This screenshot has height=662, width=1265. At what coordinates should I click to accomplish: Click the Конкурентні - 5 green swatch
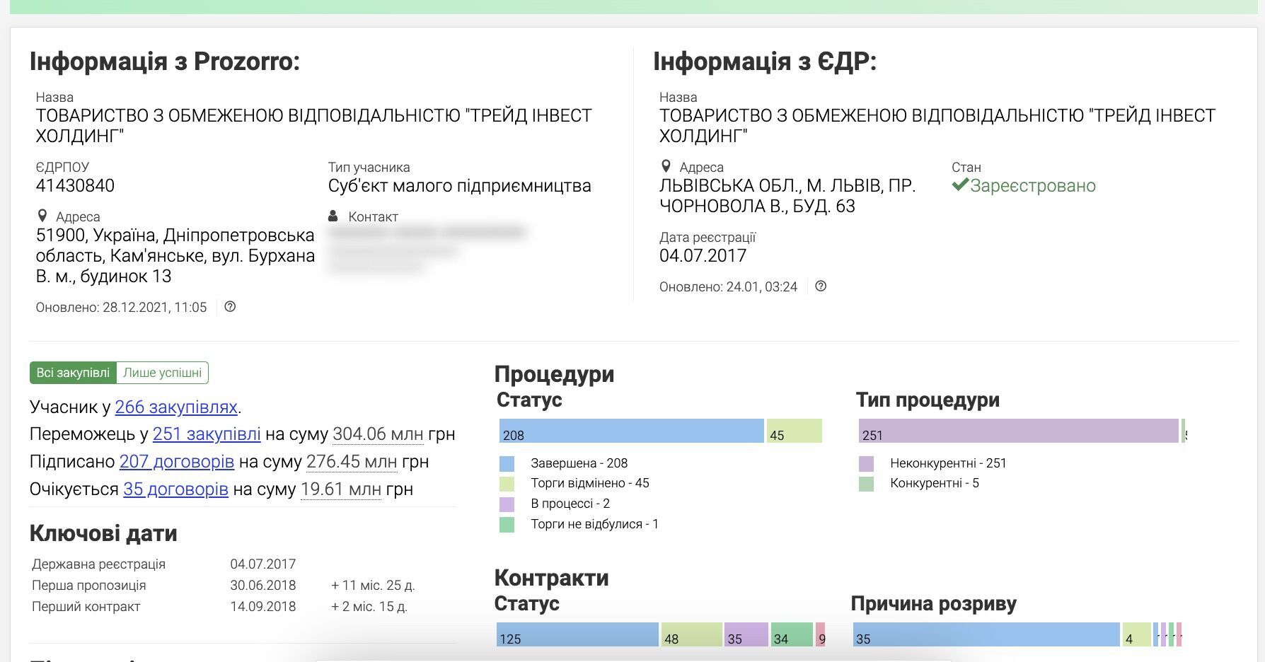point(866,484)
